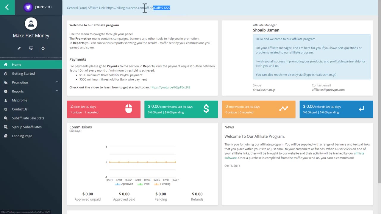Image resolution: width=381 pixels, height=214 pixels.
Task: Click the dollar sign icon in commissions card
Action: [206, 109]
